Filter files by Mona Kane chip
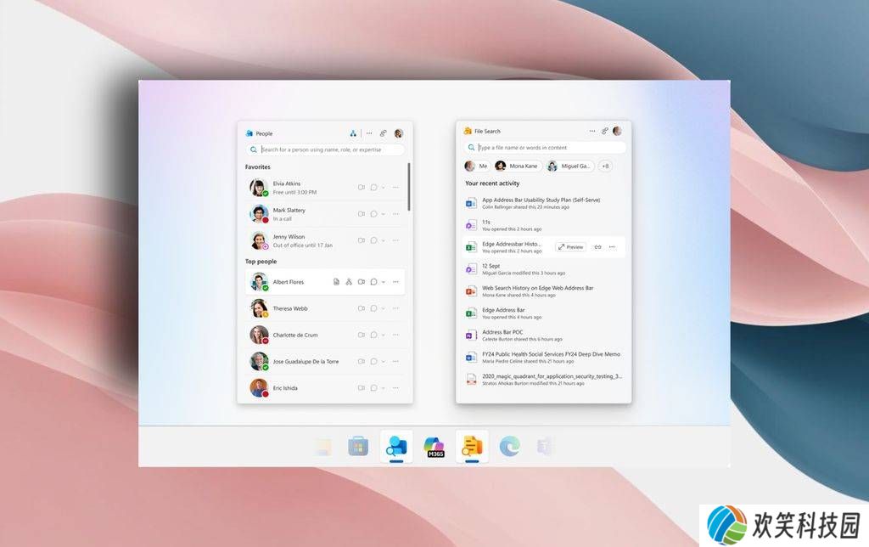 518,166
